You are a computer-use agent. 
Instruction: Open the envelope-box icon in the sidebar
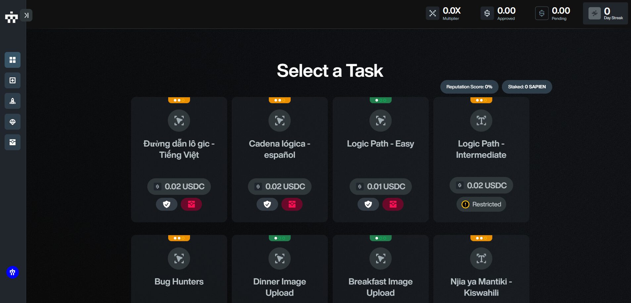click(x=13, y=142)
